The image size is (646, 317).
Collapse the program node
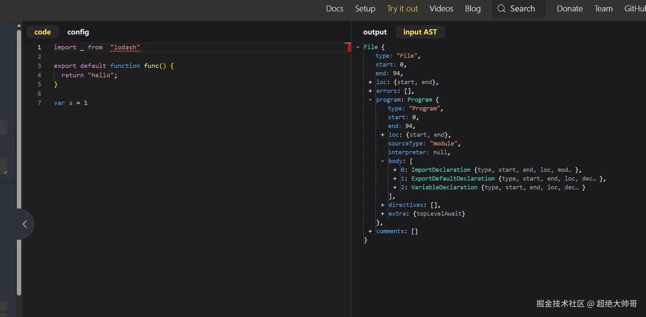[x=370, y=100]
